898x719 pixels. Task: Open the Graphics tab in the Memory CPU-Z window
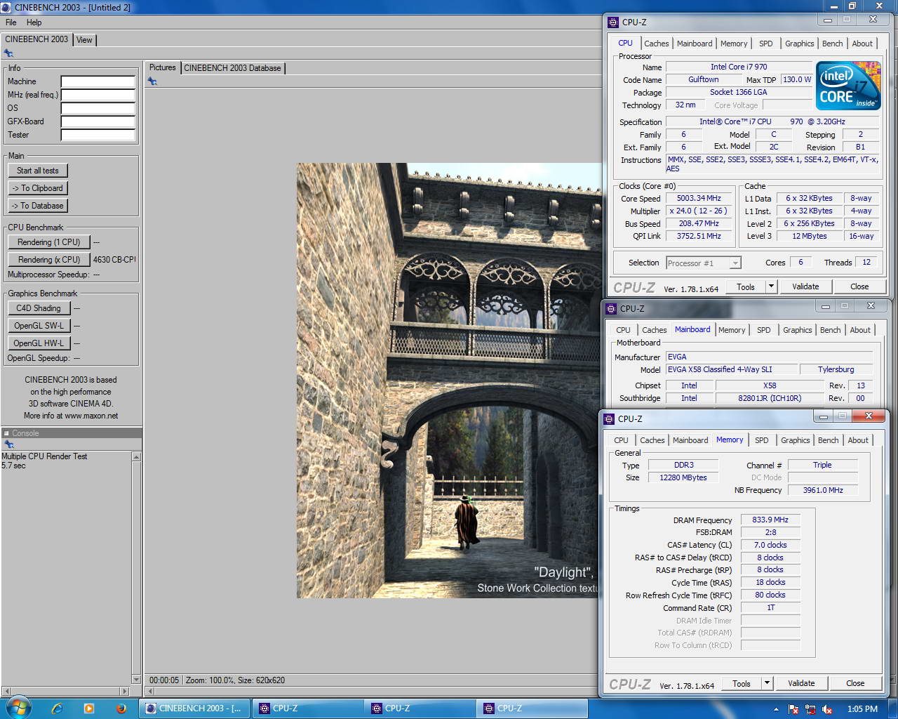pyautogui.click(x=795, y=440)
